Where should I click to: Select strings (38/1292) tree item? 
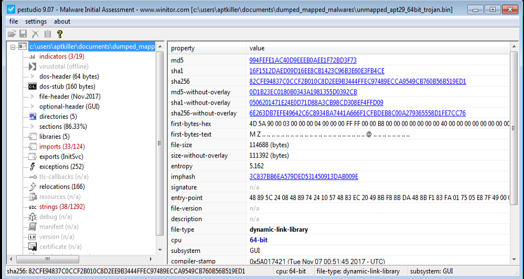pos(62,207)
